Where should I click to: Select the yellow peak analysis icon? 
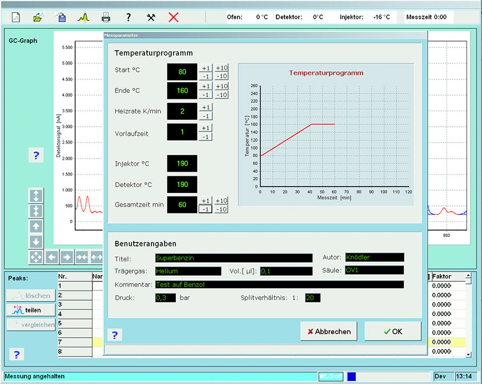coord(83,17)
